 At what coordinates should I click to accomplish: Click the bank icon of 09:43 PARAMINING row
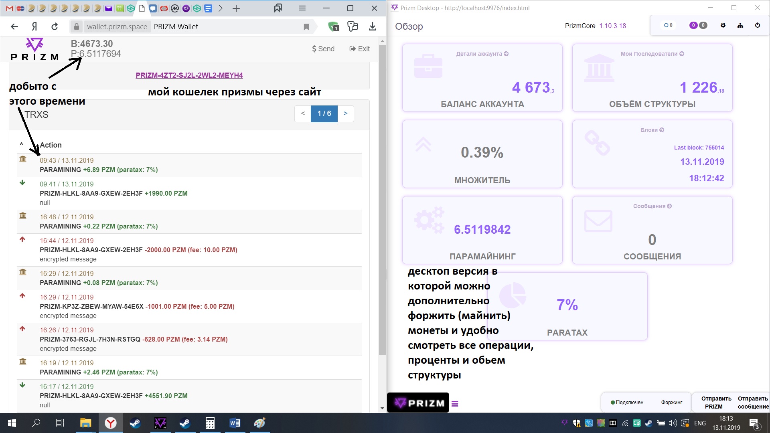tap(23, 159)
